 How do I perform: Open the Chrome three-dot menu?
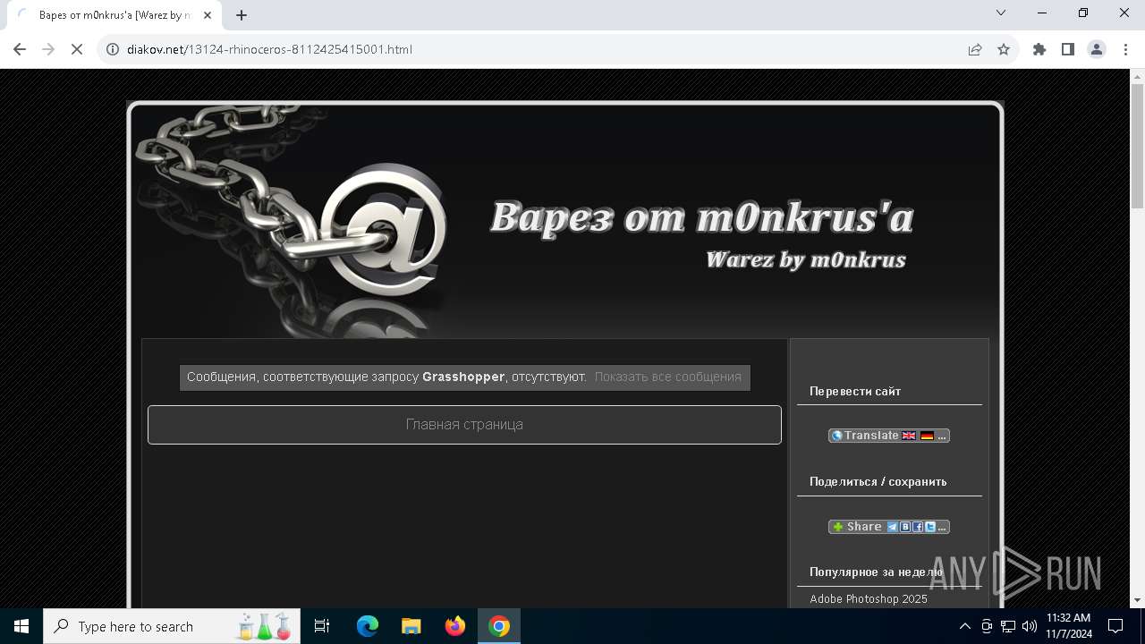[1124, 49]
